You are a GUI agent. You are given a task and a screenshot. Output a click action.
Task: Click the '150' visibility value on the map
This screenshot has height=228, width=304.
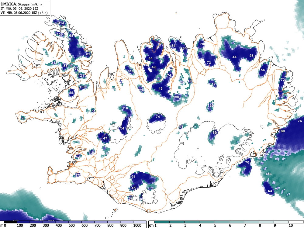coord(176,97)
